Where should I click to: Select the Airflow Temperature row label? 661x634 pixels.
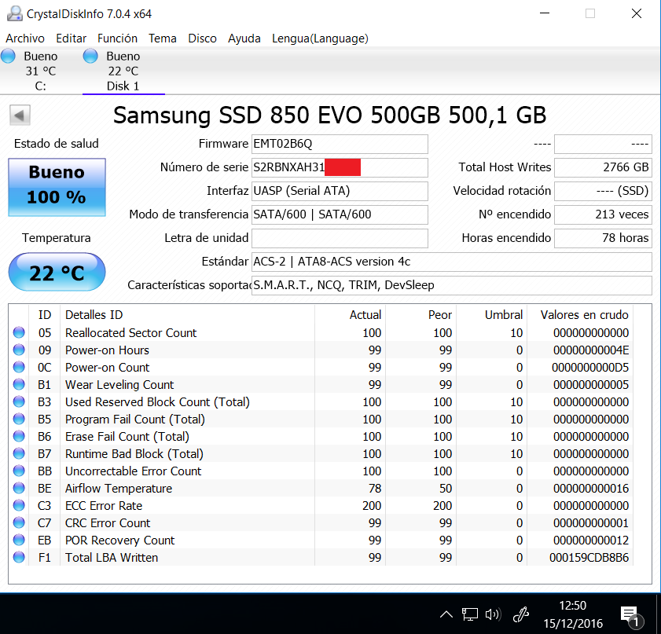(x=119, y=488)
